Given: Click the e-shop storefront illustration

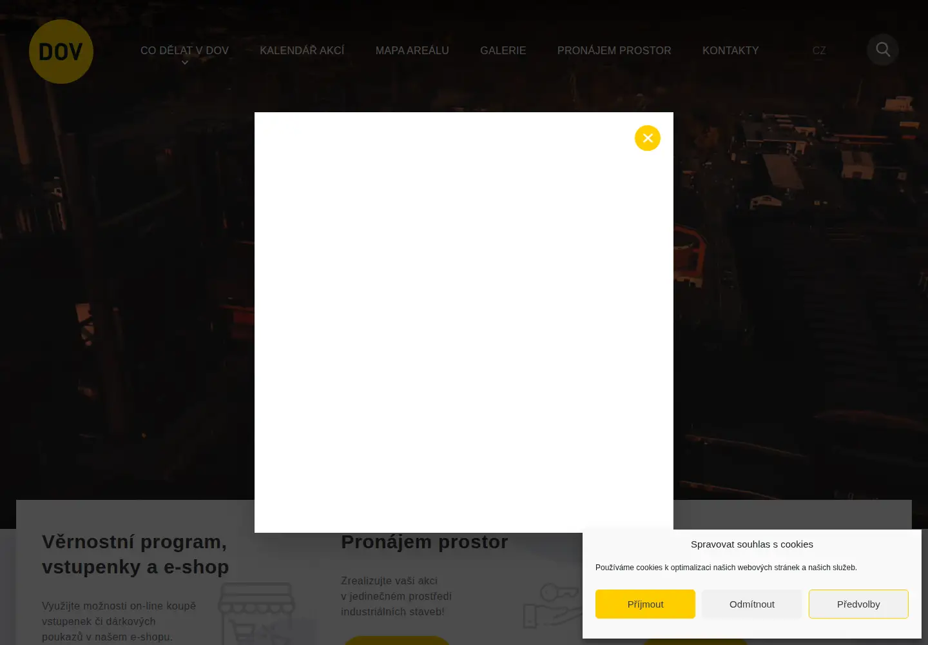Looking at the screenshot, I should coord(258,613).
